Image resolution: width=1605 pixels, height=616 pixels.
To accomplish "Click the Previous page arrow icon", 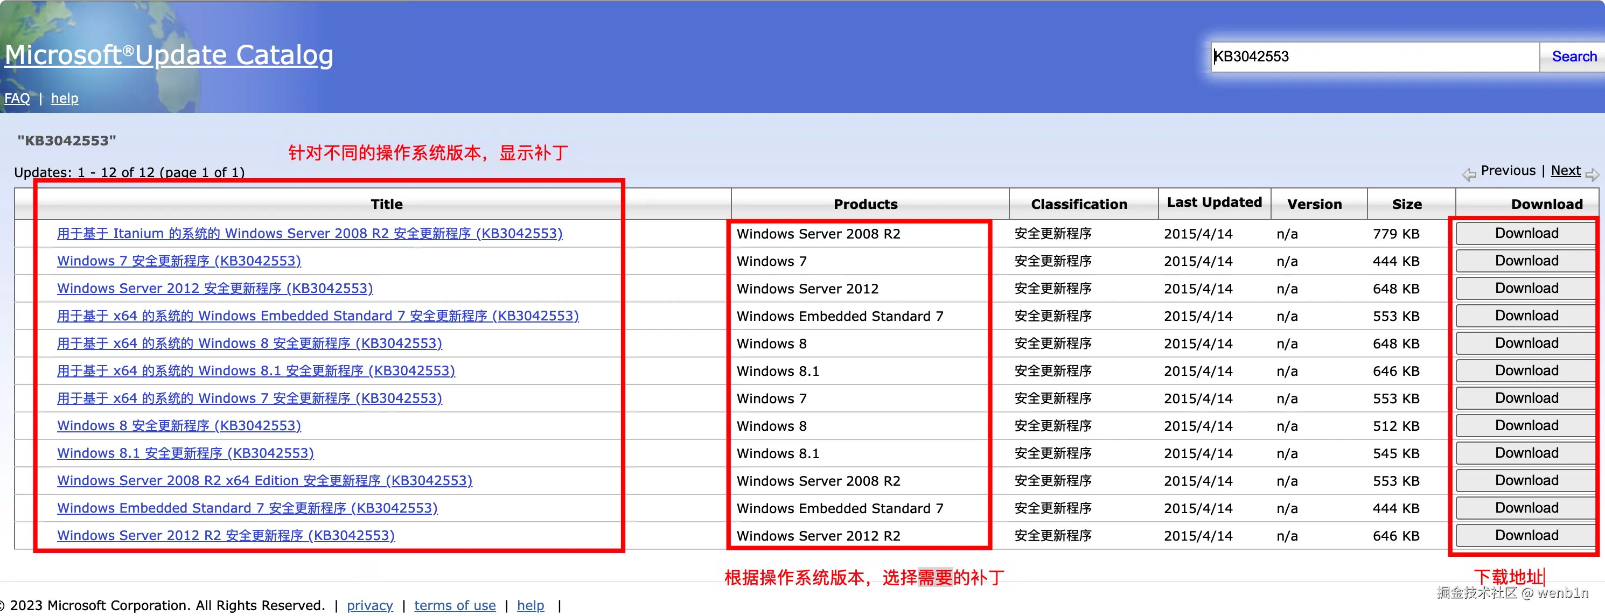I will point(1469,174).
